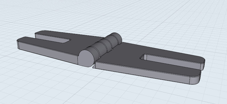Screen dimensions: 227x104
Task: Select front side face of left leaf
Action: coord(48,52)
